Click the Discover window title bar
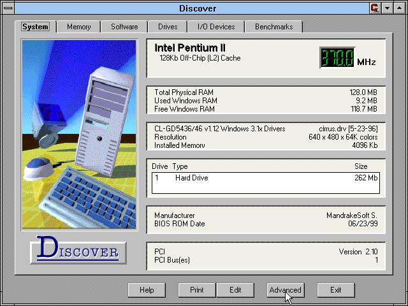Screen dimensions: 408x306 point(192,8)
